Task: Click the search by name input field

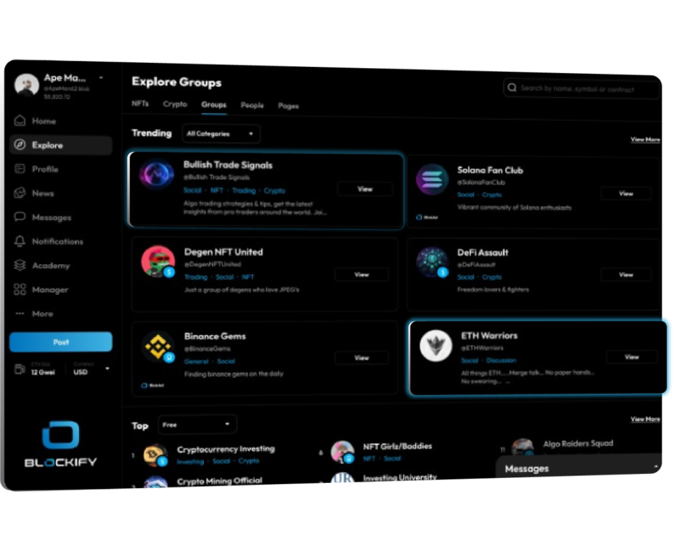Action: point(582,89)
